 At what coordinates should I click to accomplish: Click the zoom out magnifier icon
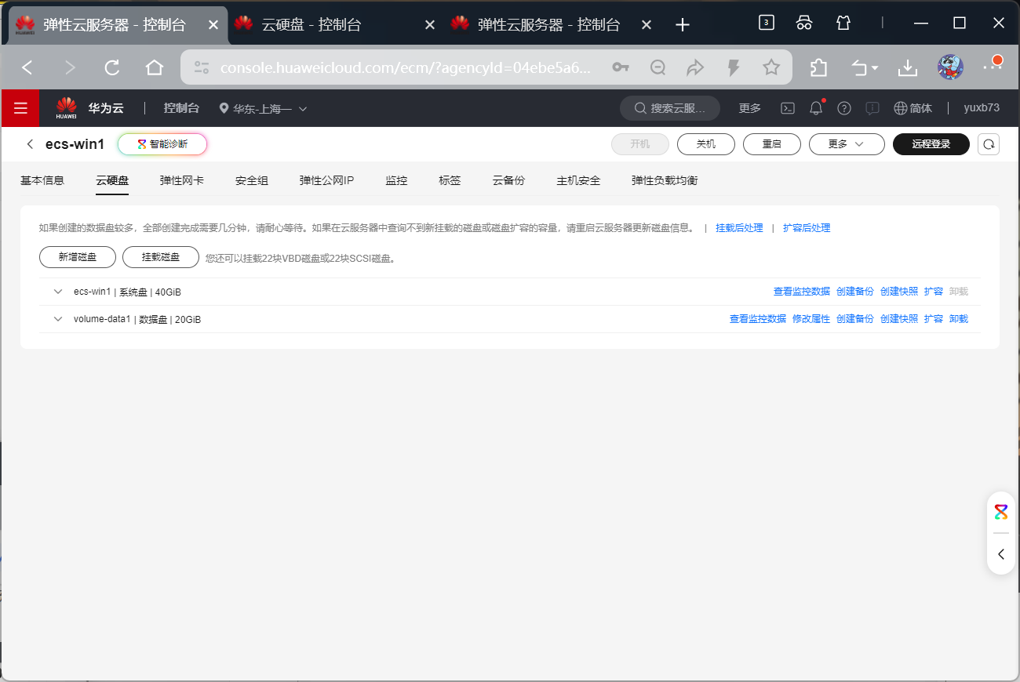coord(658,67)
